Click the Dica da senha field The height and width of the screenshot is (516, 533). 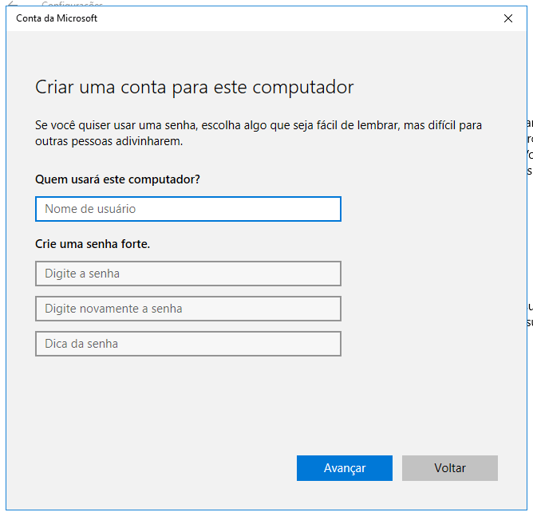tap(188, 344)
